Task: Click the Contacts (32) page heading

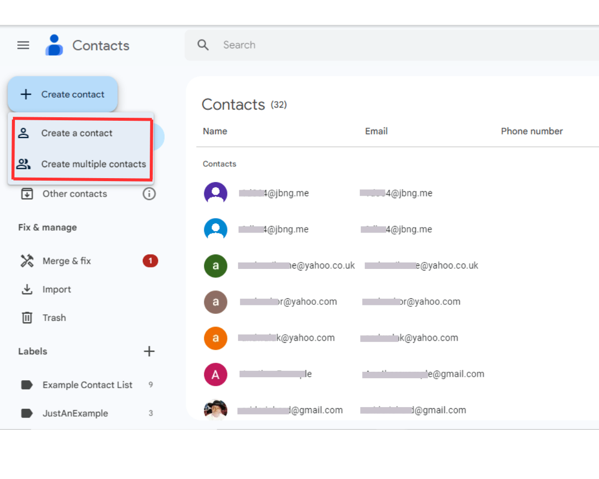Action: pos(244,104)
